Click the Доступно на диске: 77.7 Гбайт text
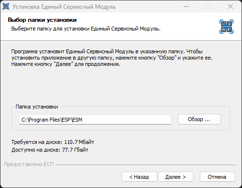 (50, 150)
